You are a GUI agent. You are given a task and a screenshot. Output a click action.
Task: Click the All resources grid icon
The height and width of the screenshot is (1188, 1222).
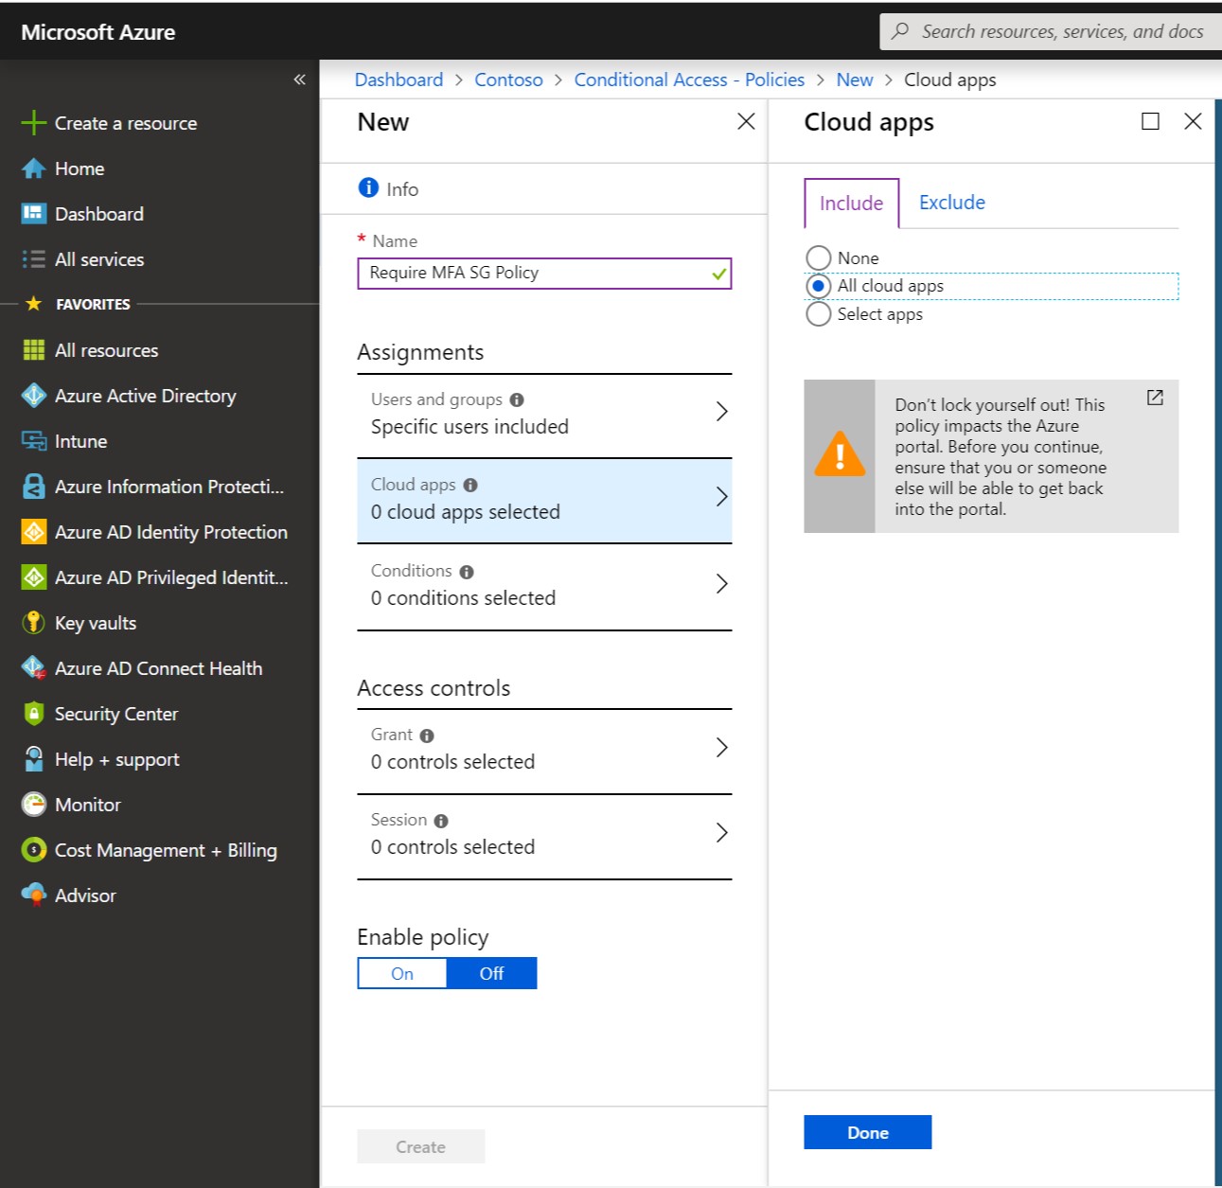point(33,350)
